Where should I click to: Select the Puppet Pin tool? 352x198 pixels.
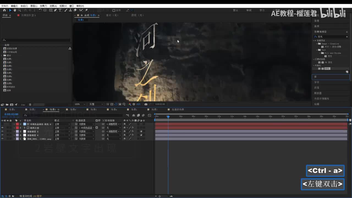pos(86,10)
